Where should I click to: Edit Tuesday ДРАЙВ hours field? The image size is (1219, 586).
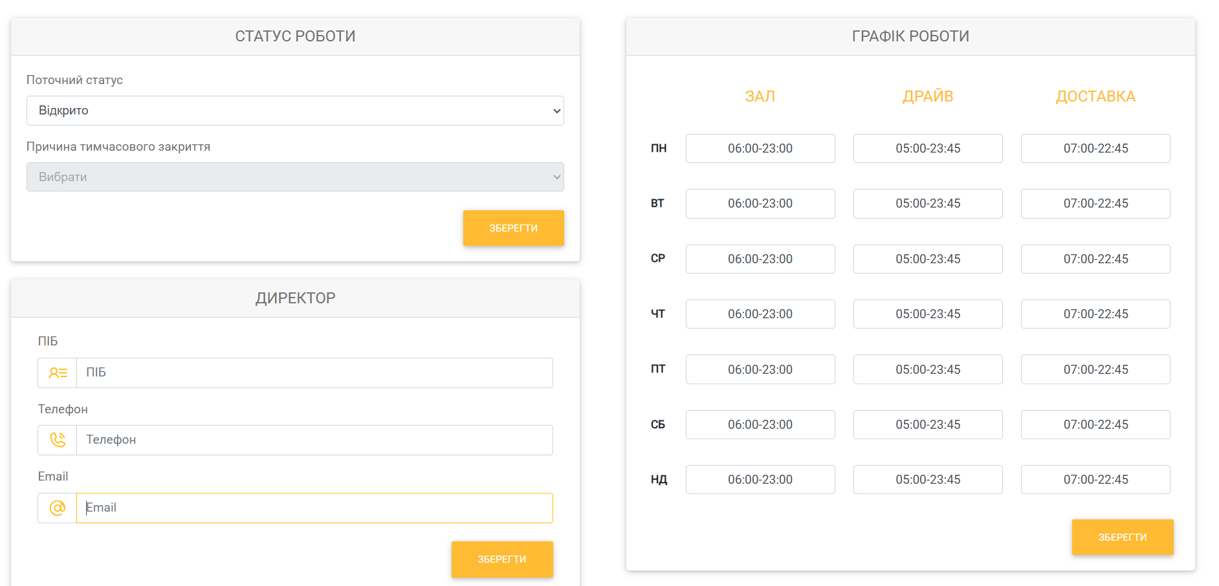[x=927, y=204]
